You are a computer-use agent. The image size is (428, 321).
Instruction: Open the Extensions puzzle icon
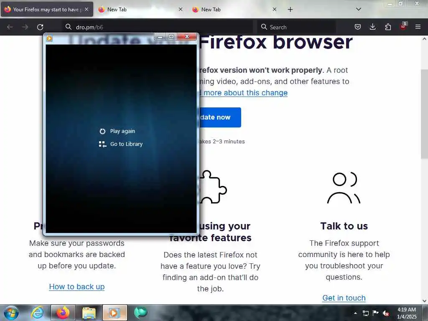pyautogui.click(x=388, y=27)
